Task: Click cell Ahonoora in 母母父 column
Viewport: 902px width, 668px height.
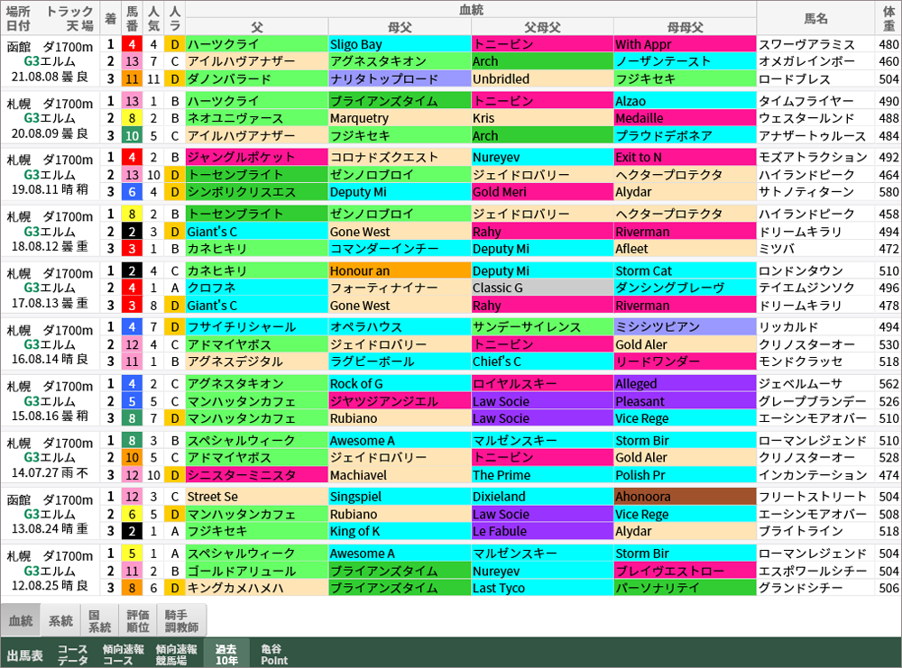Action: 686,497
